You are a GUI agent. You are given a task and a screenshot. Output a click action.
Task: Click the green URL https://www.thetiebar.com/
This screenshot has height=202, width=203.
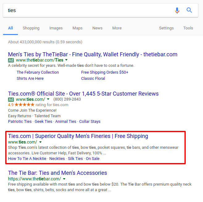[x=35, y=179]
